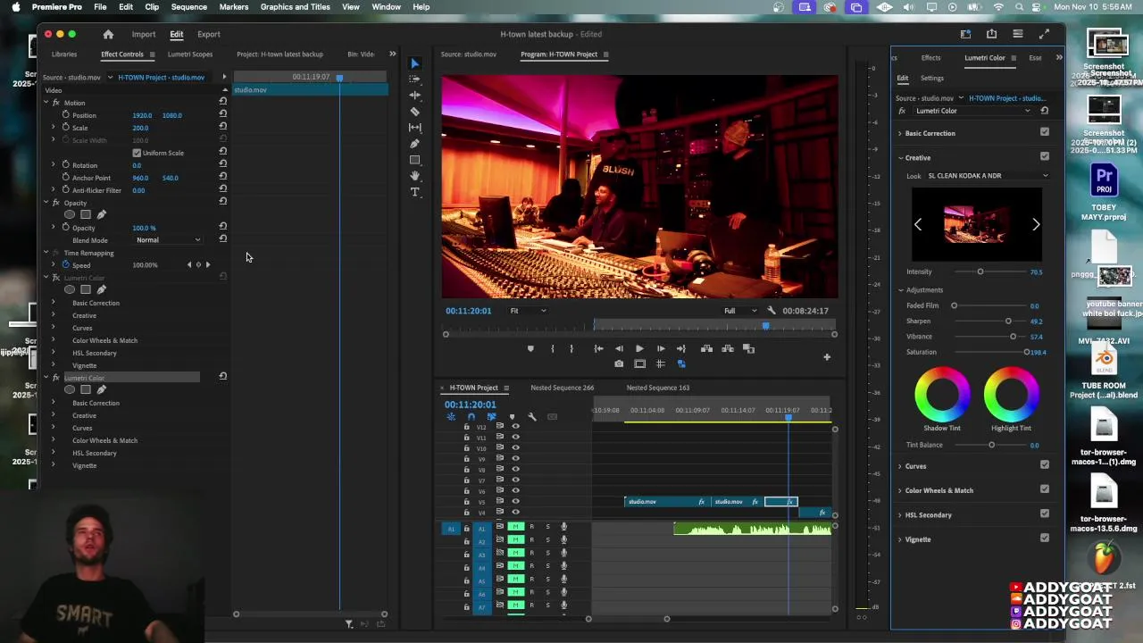The width and height of the screenshot is (1143, 643).
Task: Show hidden panel tabs in left panel group
Action: [x=392, y=54]
